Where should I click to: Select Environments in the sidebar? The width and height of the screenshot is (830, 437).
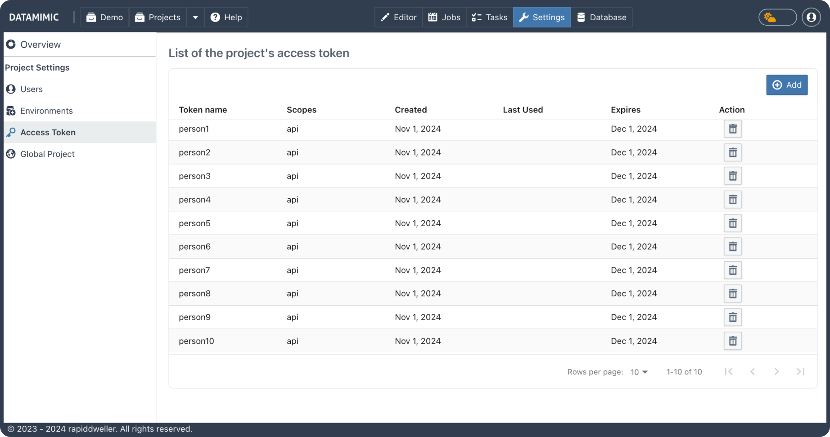(x=46, y=111)
